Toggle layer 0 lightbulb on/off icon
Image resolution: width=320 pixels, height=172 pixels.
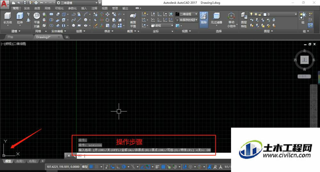[x=252, y=14]
